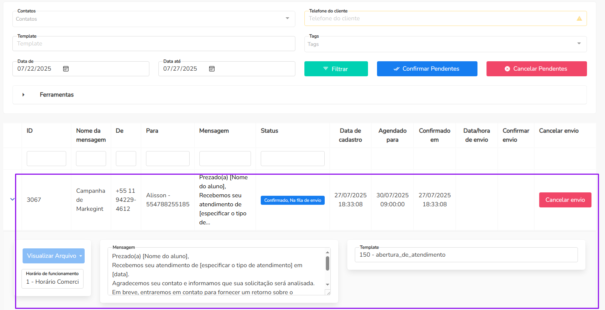Expand the Ferramentas section
This screenshot has width=605, height=310.
(x=23, y=95)
